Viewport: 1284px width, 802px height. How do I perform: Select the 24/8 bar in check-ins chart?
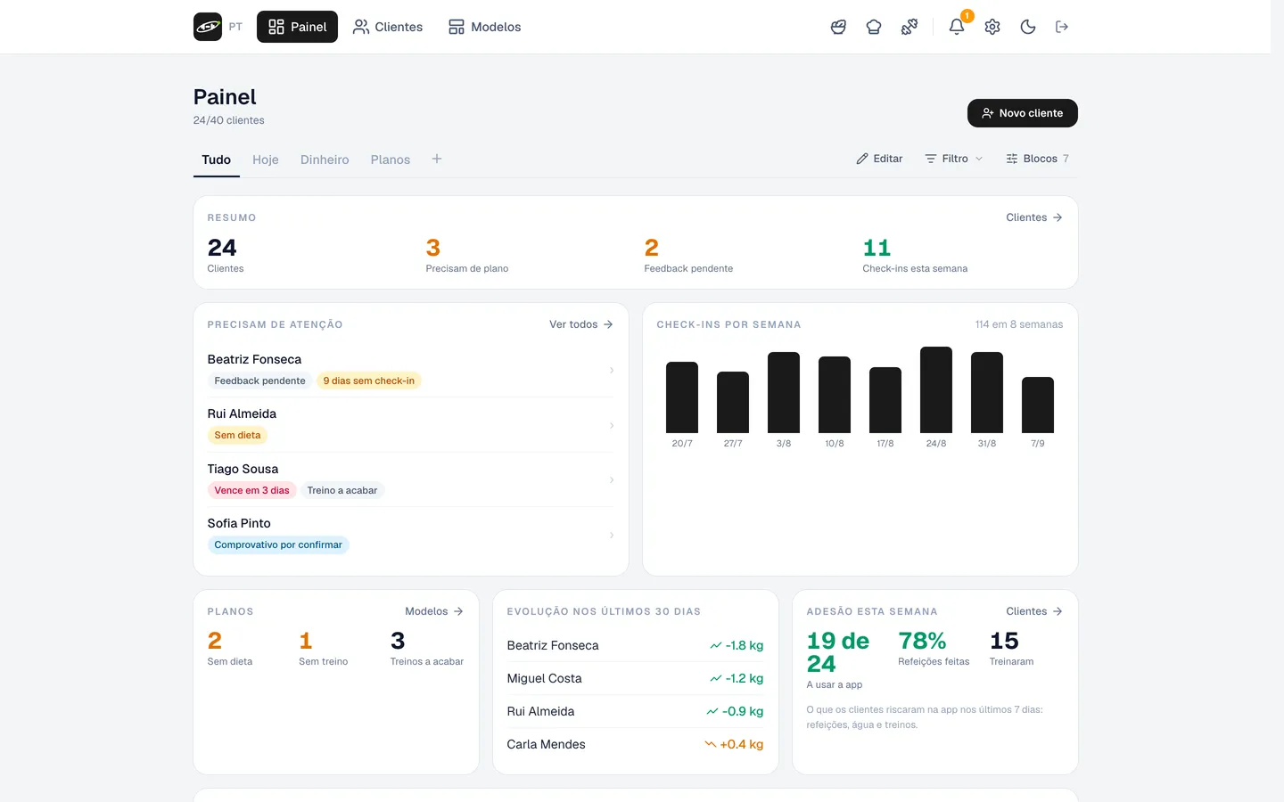click(x=936, y=389)
